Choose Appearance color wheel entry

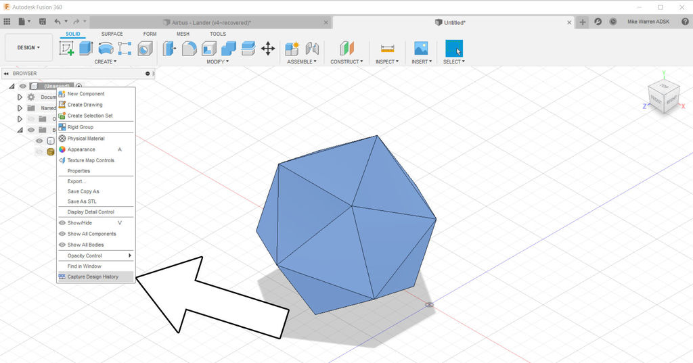click(96, 149)
